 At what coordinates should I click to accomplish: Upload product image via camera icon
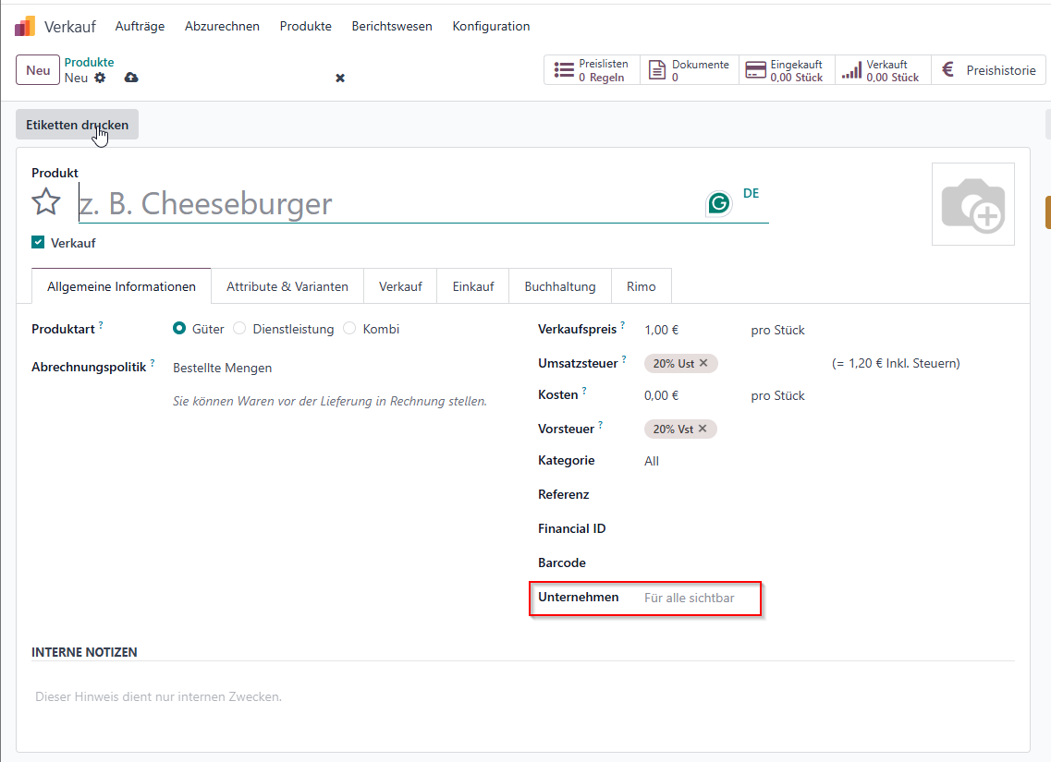click(x=973, y=204)
